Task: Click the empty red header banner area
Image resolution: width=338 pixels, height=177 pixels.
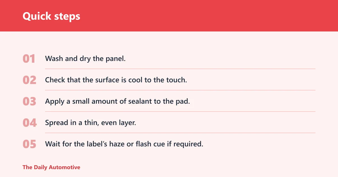Action: pyautogui.click(x=208, y=16)
